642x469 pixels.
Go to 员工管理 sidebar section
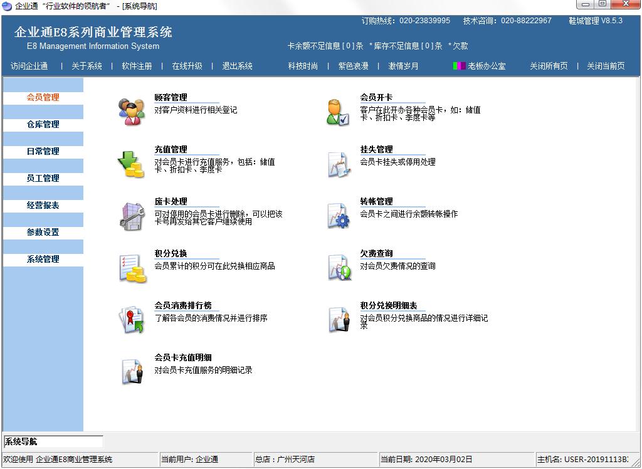[43, 179]
